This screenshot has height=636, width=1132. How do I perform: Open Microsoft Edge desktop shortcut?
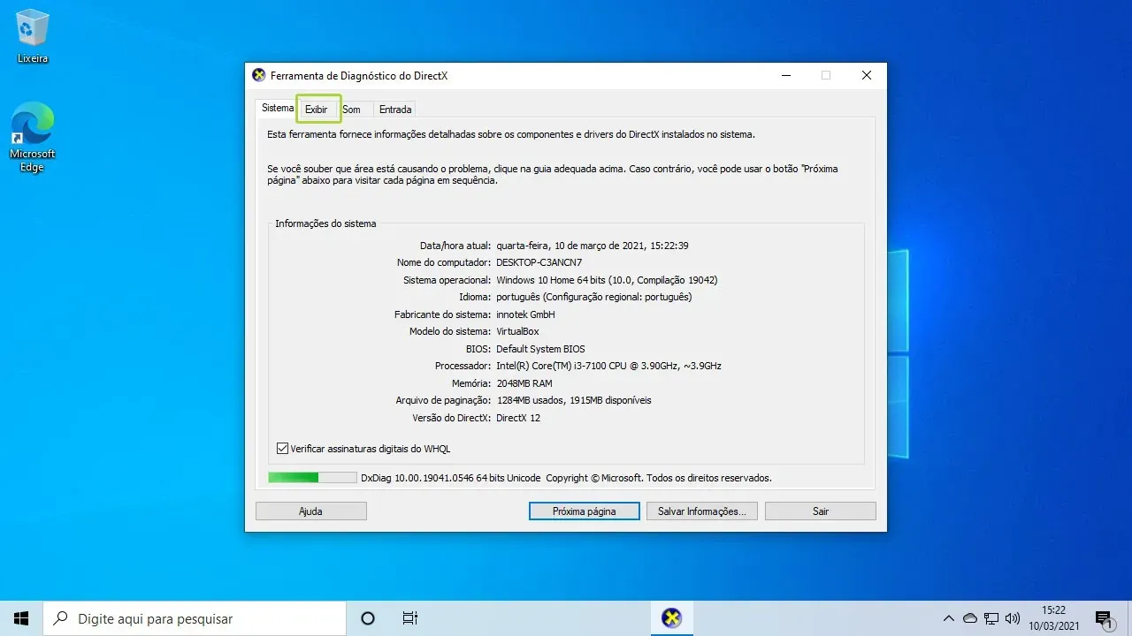33,137
